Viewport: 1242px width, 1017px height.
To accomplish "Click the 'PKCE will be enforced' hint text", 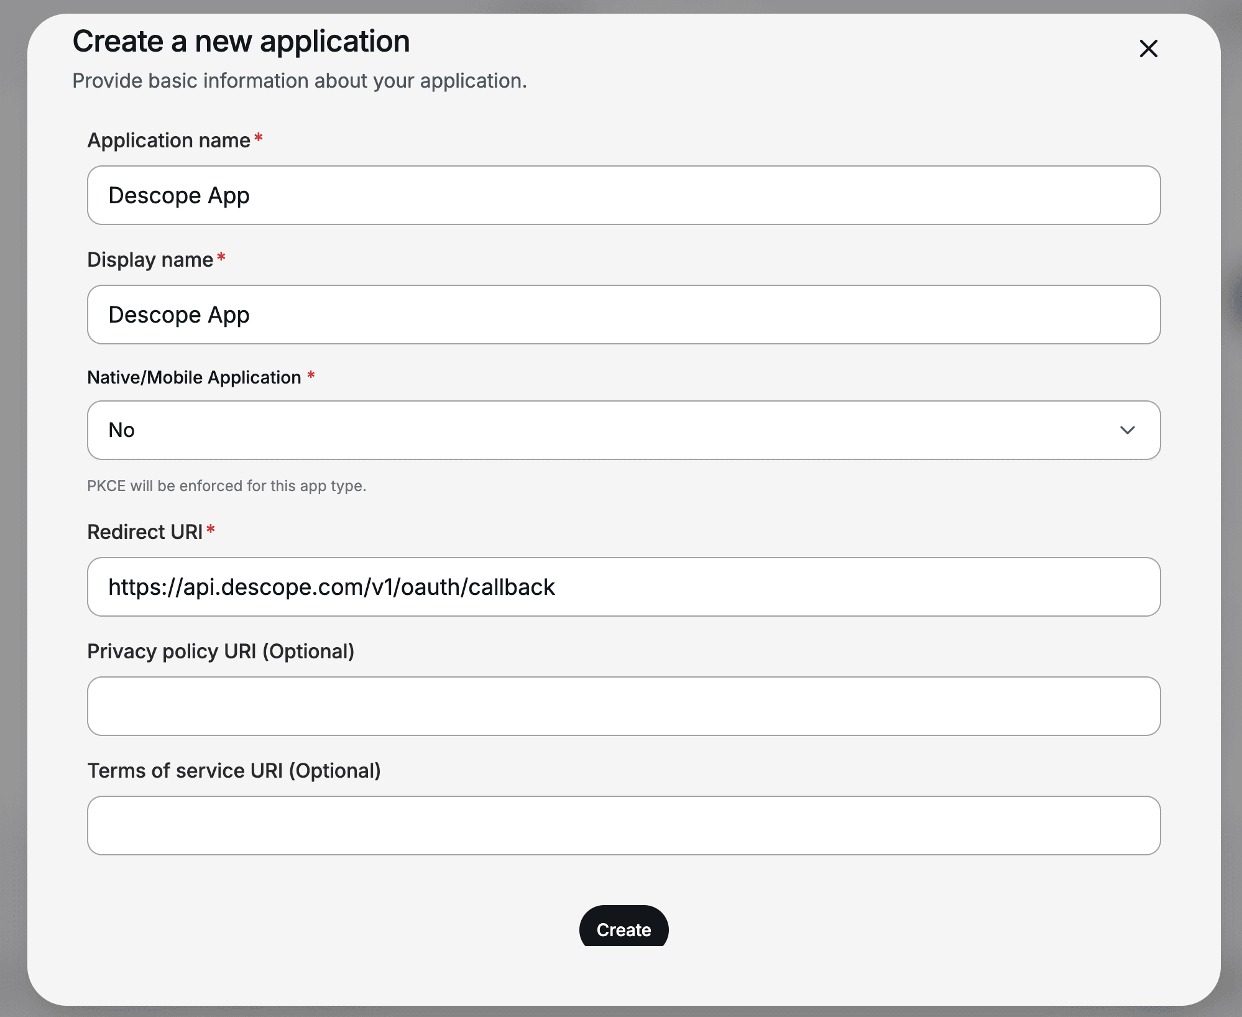I will click(226, 485).
